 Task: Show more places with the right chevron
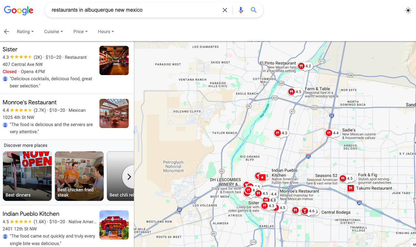click(x=129, y=177)
